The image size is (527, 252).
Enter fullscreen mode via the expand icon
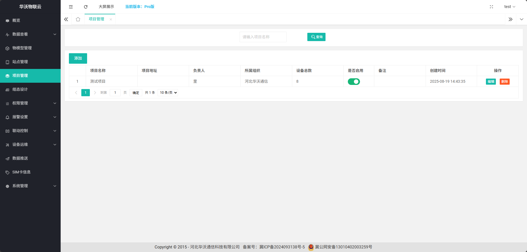[x=491, y=7]
